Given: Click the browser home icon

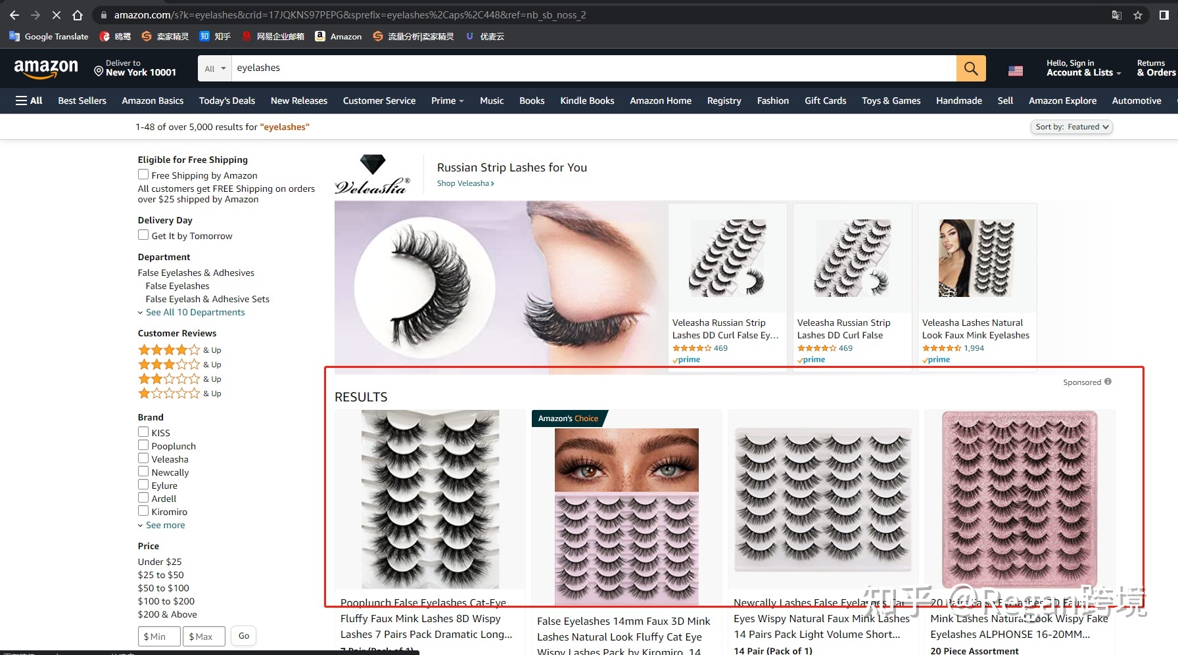Looking at the screenshot, I should tap(78, 15).
